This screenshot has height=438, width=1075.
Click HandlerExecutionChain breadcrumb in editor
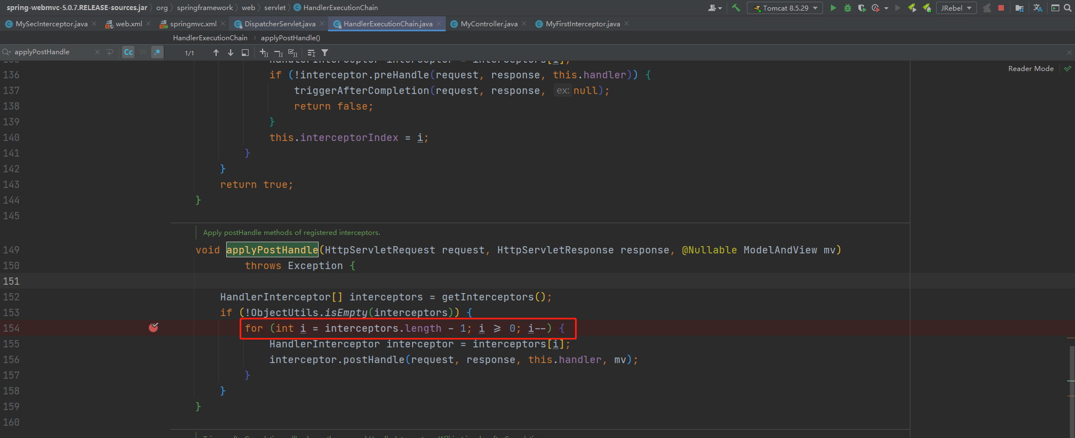pos(210,38)
